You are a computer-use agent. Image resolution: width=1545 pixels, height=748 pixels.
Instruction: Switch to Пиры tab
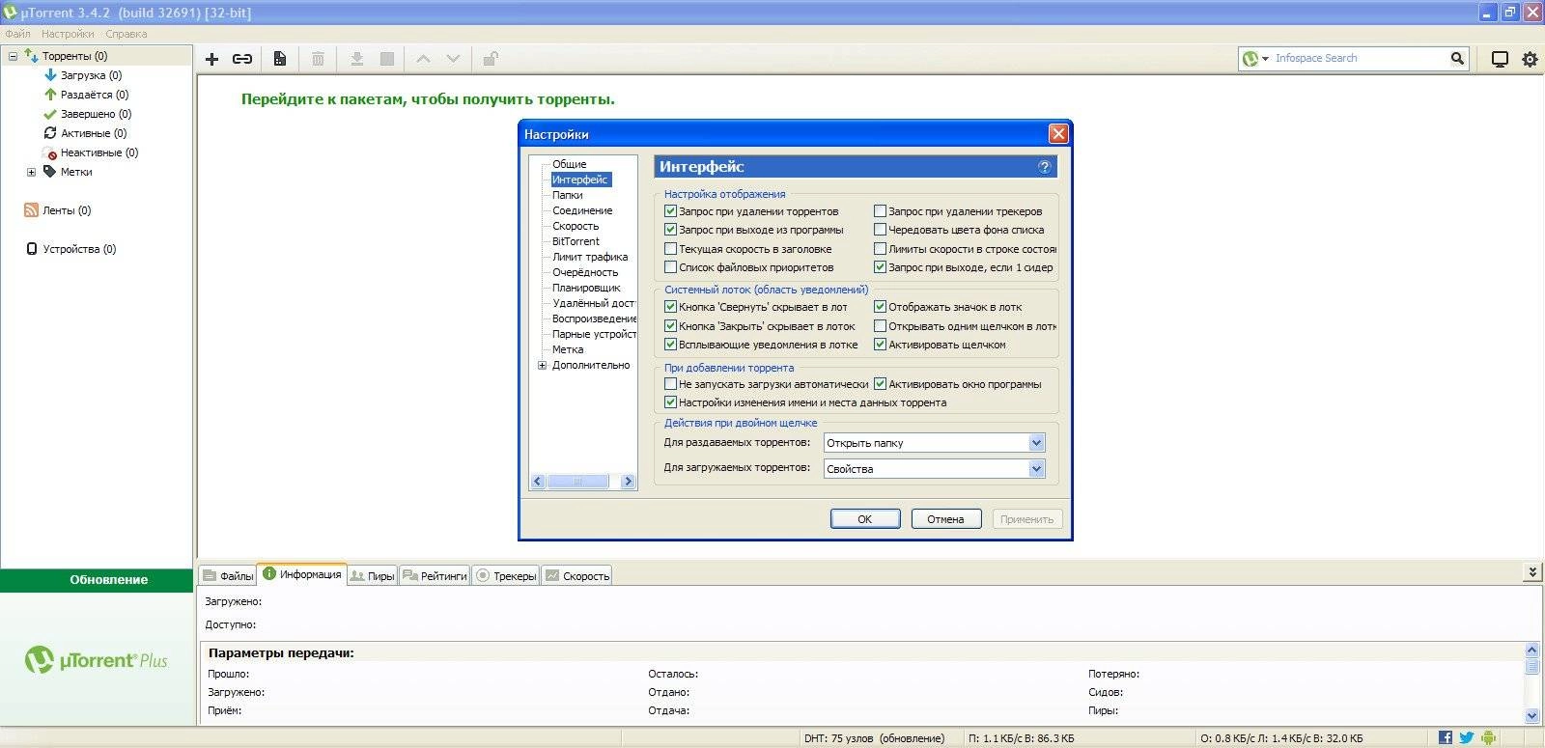click(373, 576)
